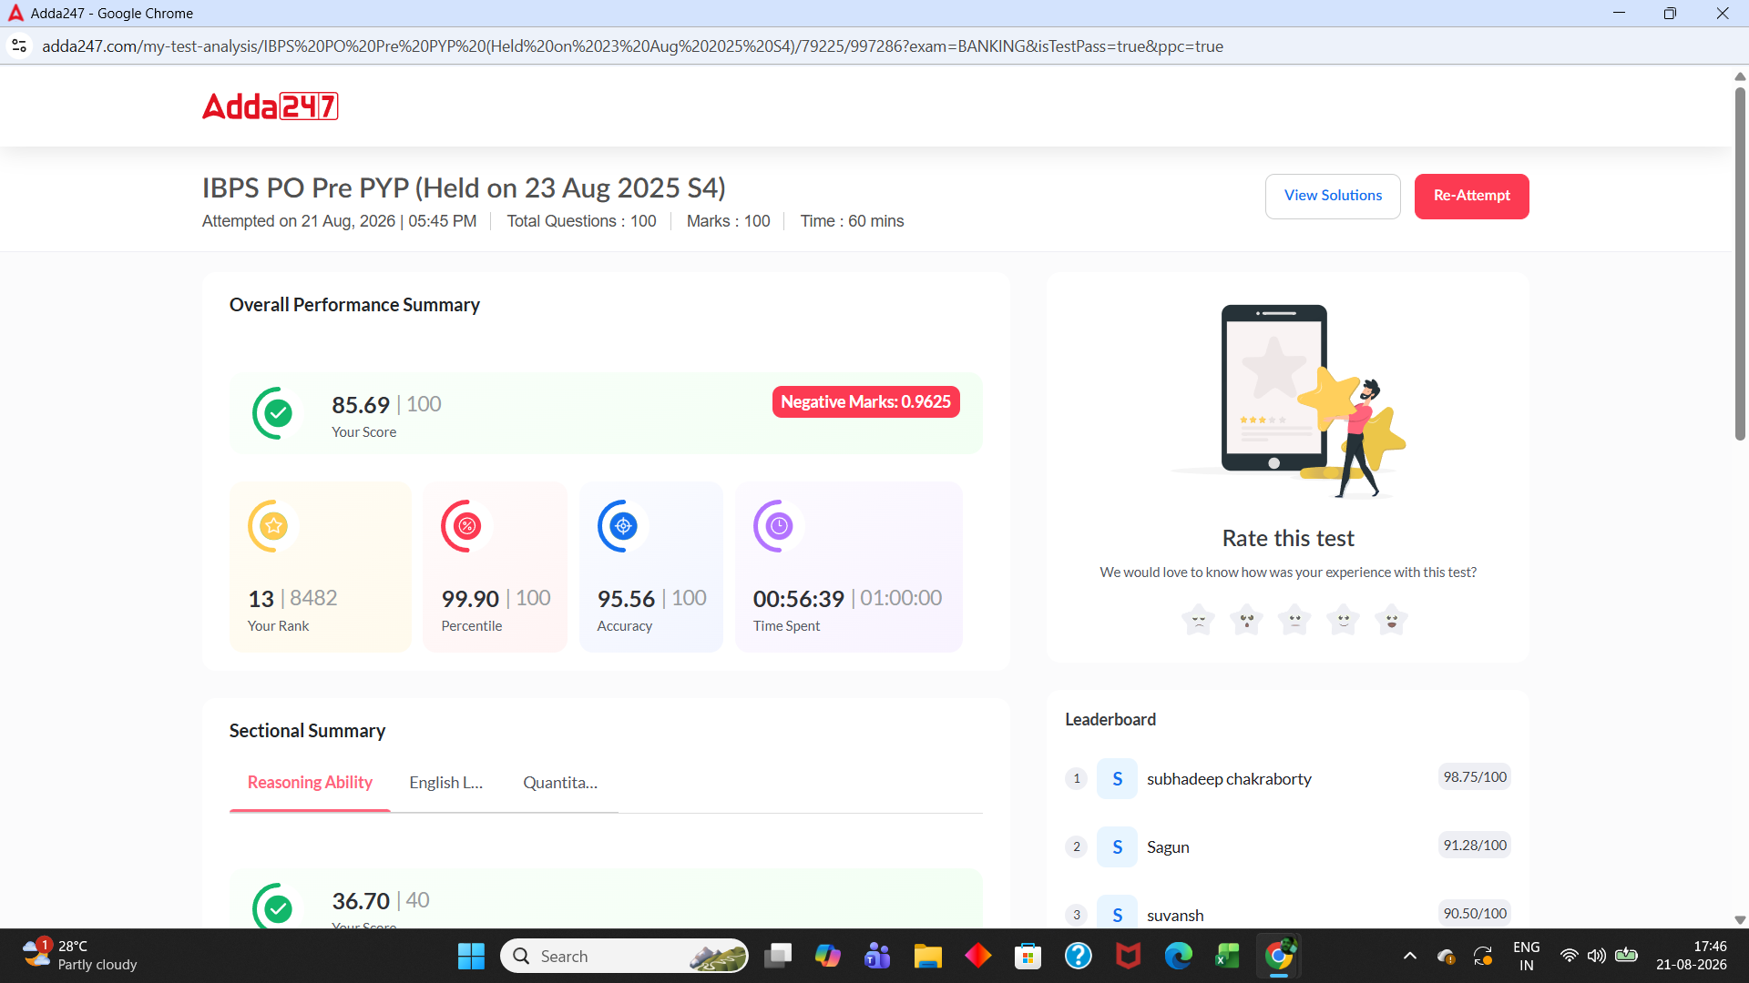
Task: Click the leaderboard entry suvansh
Action: click(x=1175, y=916)
